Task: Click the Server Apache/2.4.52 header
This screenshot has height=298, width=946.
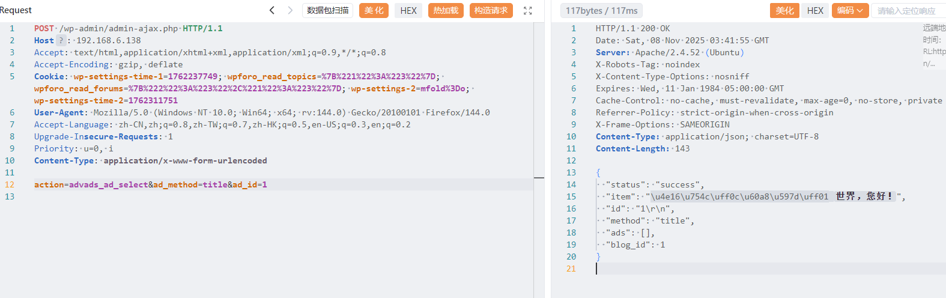Action: (670, 52)
